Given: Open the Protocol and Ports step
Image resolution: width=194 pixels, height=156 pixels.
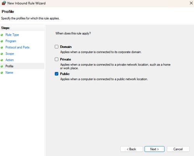Looking at the screenshot, I should (17, 47).
